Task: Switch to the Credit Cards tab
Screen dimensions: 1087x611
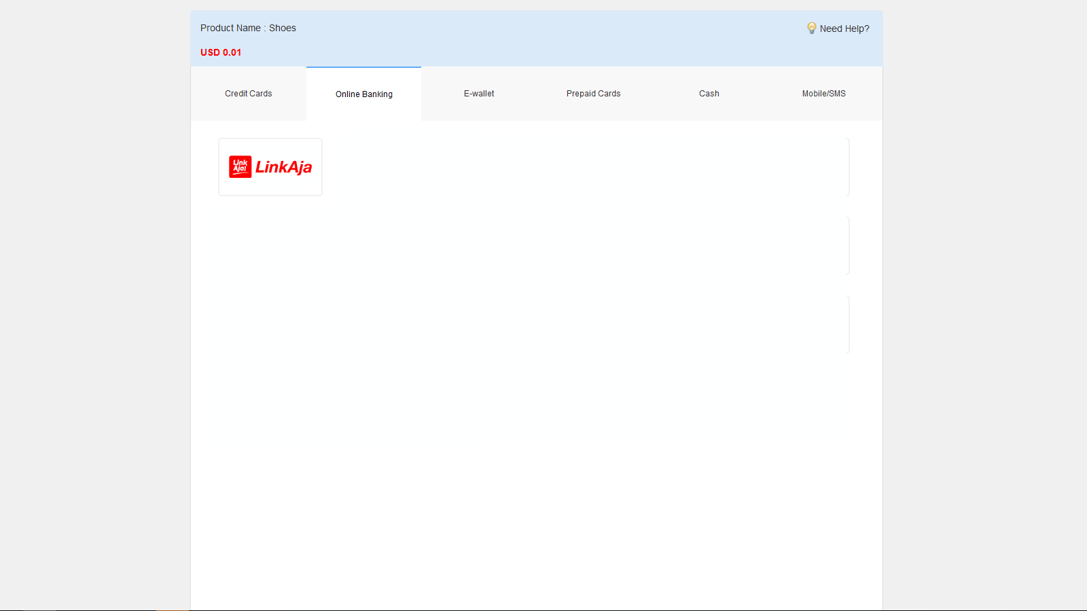Action: point(249,94)
